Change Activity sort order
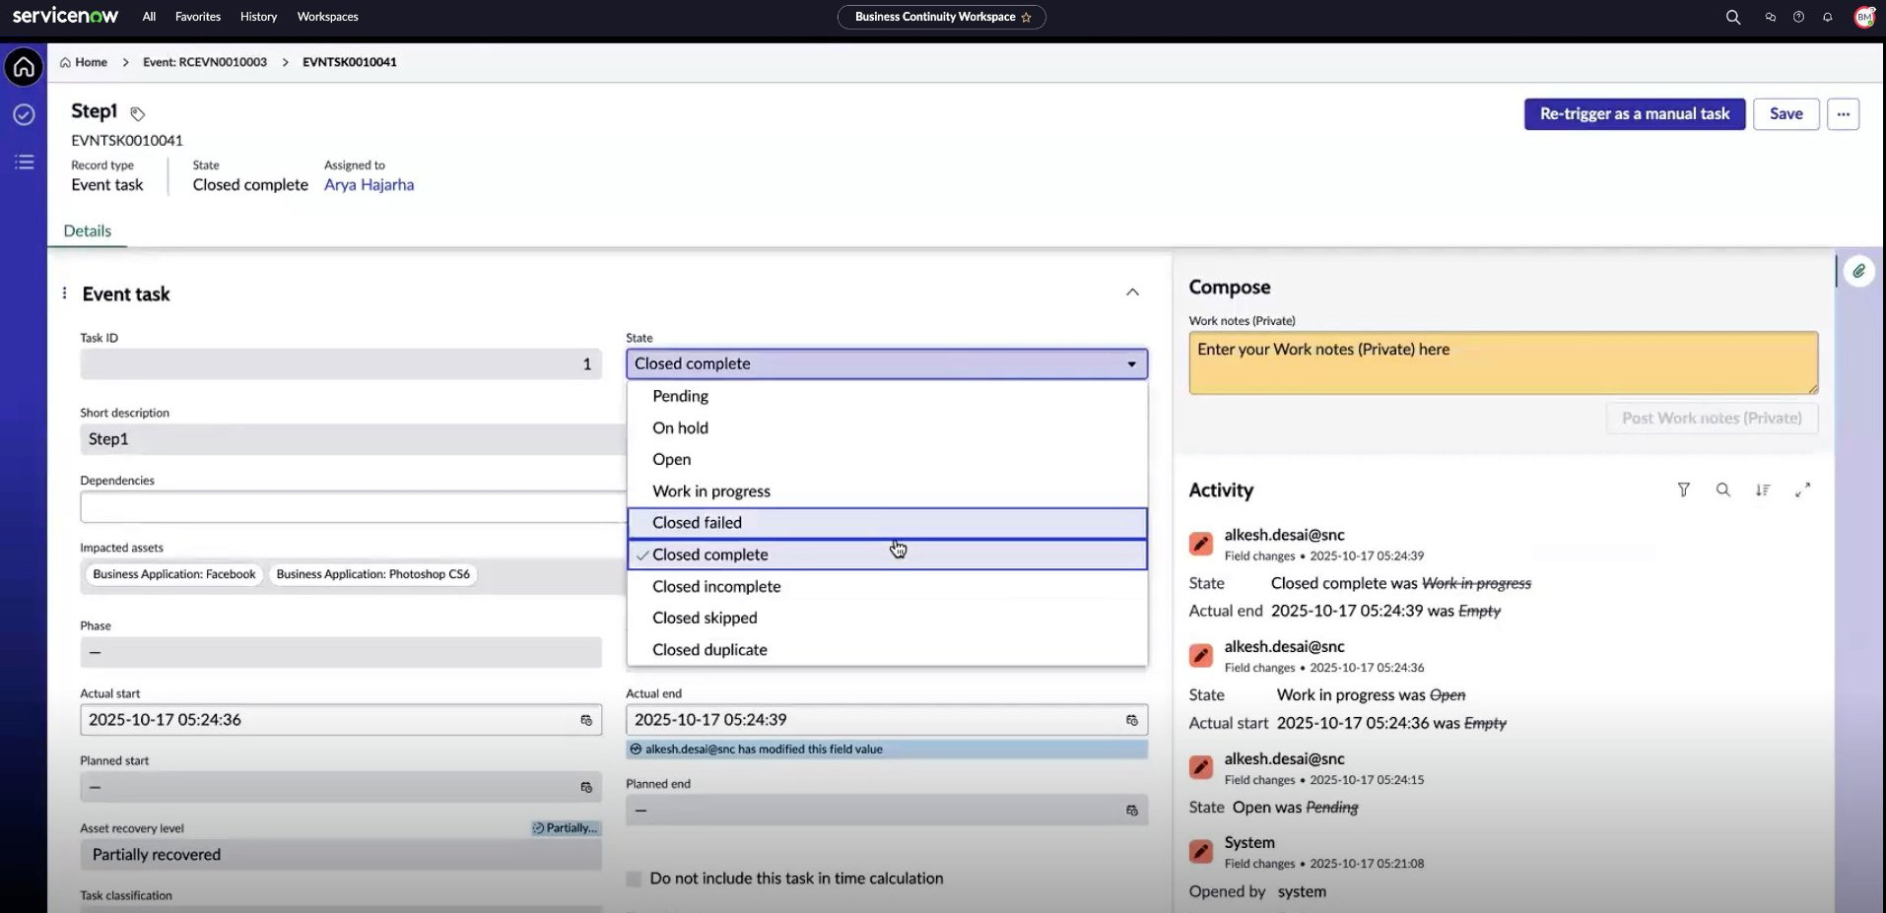 point(1762,489)
